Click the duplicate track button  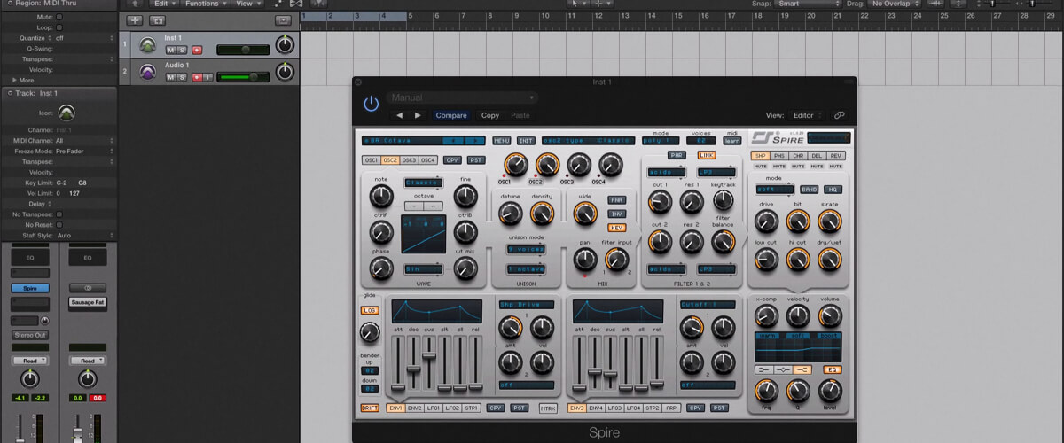click(158, 19)
